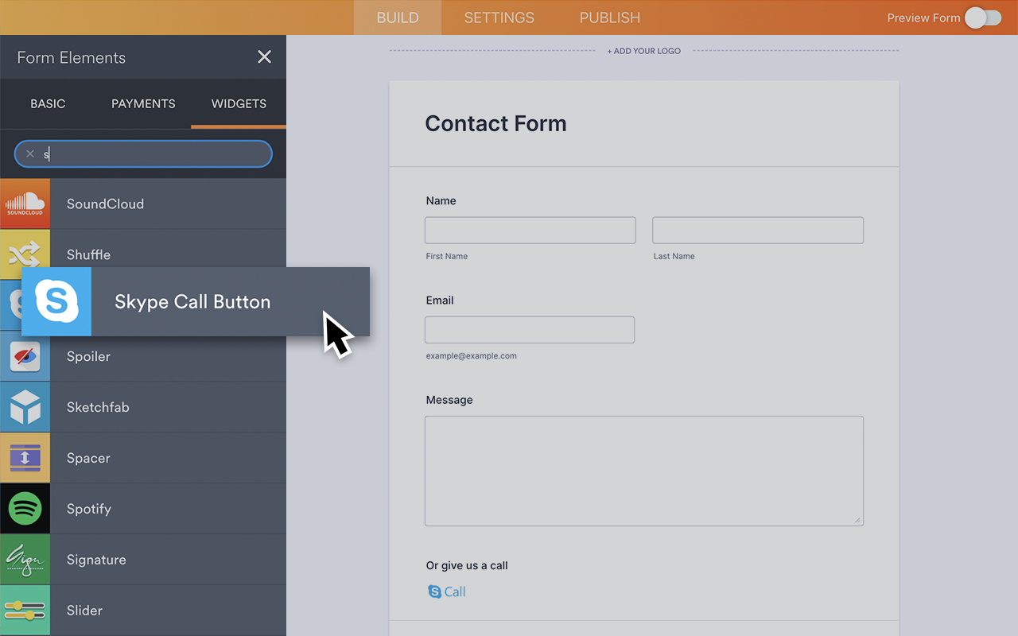The width and height of the screenshot is (1018, 636).
Task: Add the Signature widget
Action: pyautogui.click(x=143, y=560)
